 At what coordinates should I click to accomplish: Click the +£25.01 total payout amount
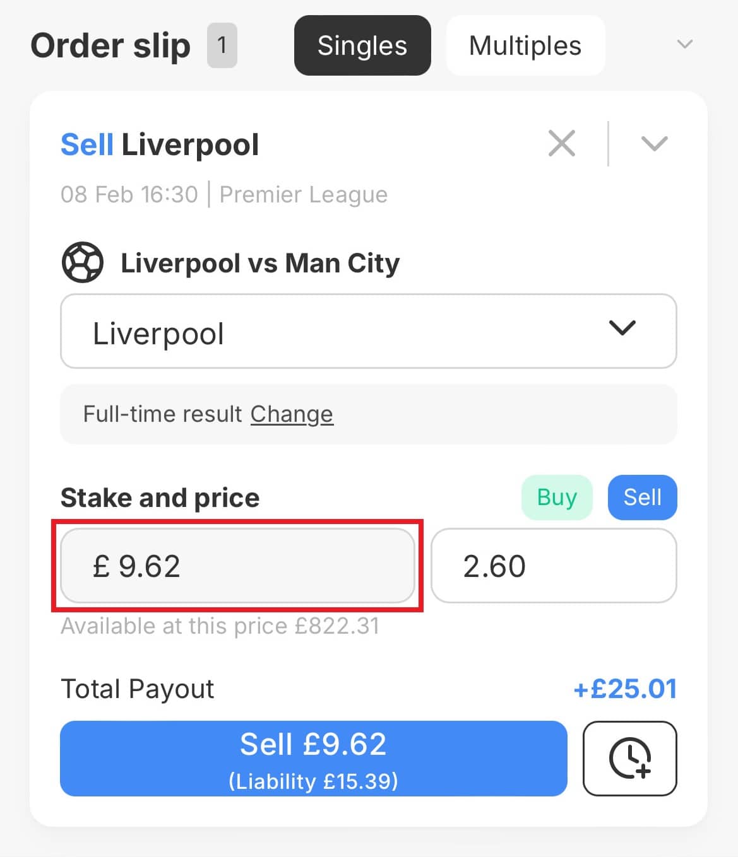[624, 689]
